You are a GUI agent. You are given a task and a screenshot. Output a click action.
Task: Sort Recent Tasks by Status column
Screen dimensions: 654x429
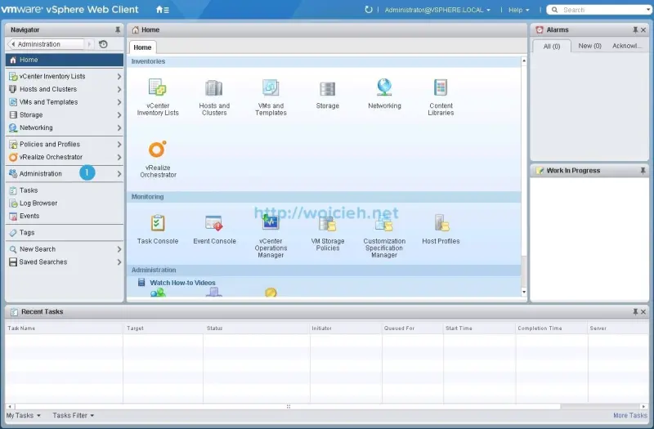(x=257, y=328)
